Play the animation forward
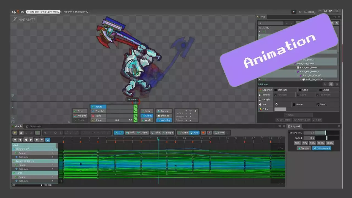This screenshot has width=352, height=198. [x=31, y=140]
